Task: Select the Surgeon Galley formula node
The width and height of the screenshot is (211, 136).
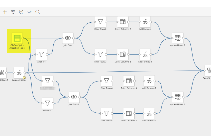Action: click(19, 73)
